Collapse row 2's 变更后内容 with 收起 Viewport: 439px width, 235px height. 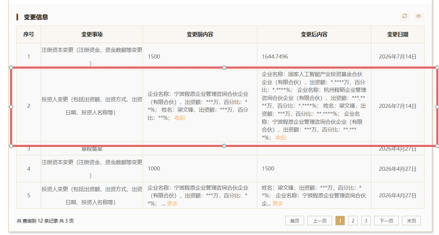click(x=281, y=138)
